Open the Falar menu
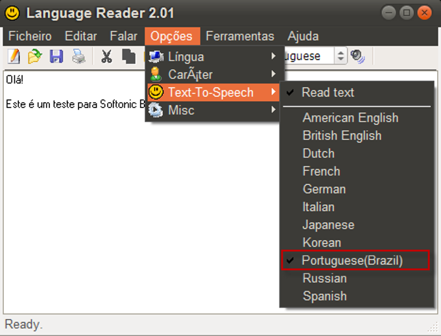 point(124,36)
